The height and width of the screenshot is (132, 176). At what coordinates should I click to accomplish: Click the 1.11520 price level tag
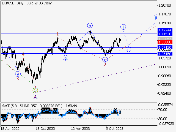(165, 34)
